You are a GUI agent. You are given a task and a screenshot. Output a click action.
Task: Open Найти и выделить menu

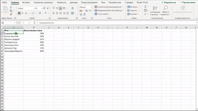pyautogui.click(x=165, y=11)
